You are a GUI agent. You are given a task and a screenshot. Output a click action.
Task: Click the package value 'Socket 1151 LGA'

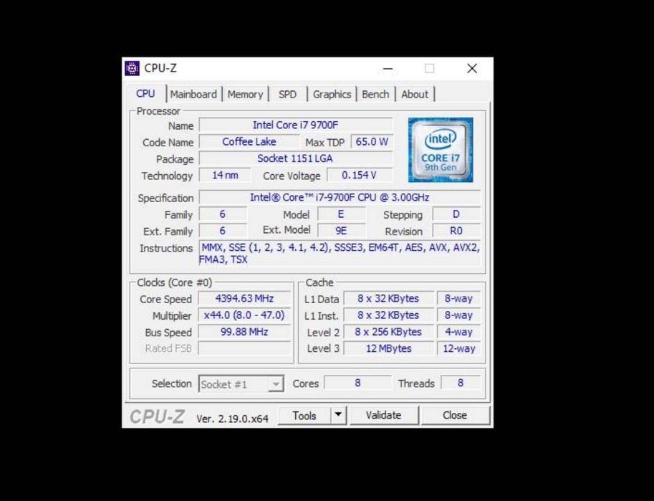pos(295,158)
